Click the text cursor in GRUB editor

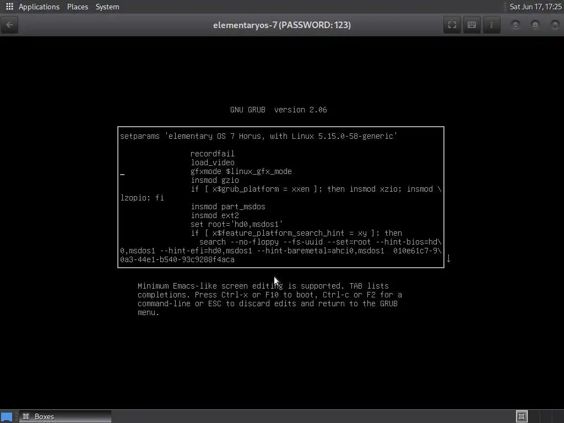pos(122,175)
